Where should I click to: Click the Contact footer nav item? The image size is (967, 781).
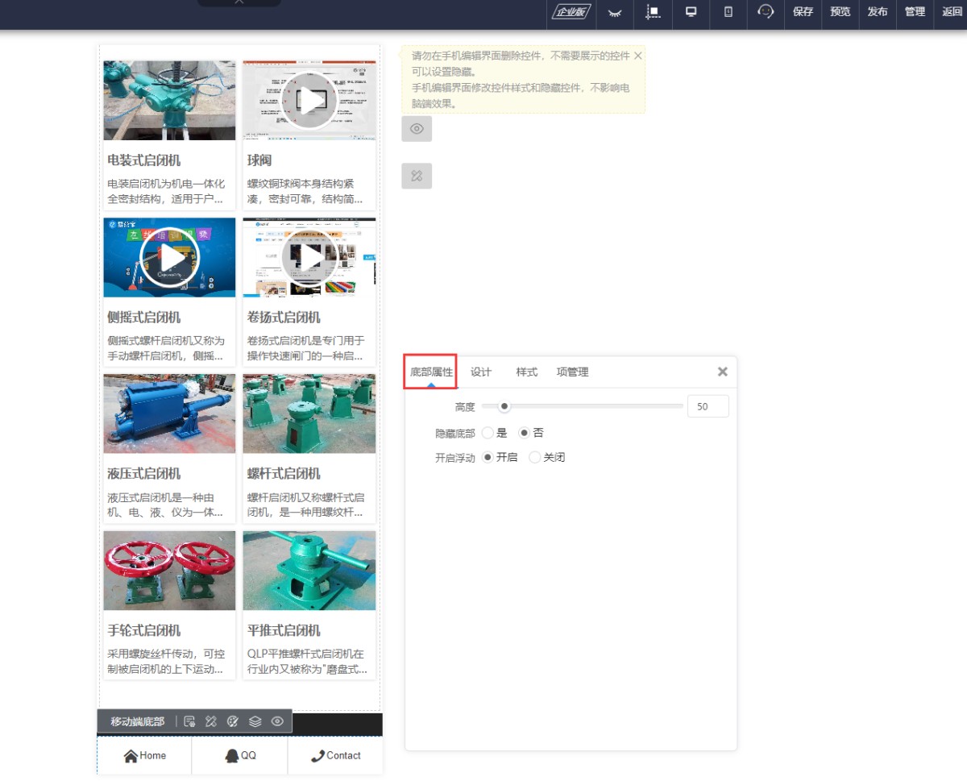point(335,755)
